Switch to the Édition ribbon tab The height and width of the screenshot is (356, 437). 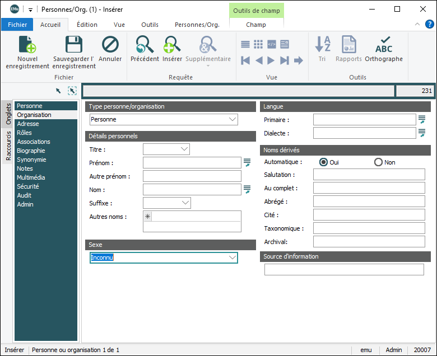coord(87,25)
